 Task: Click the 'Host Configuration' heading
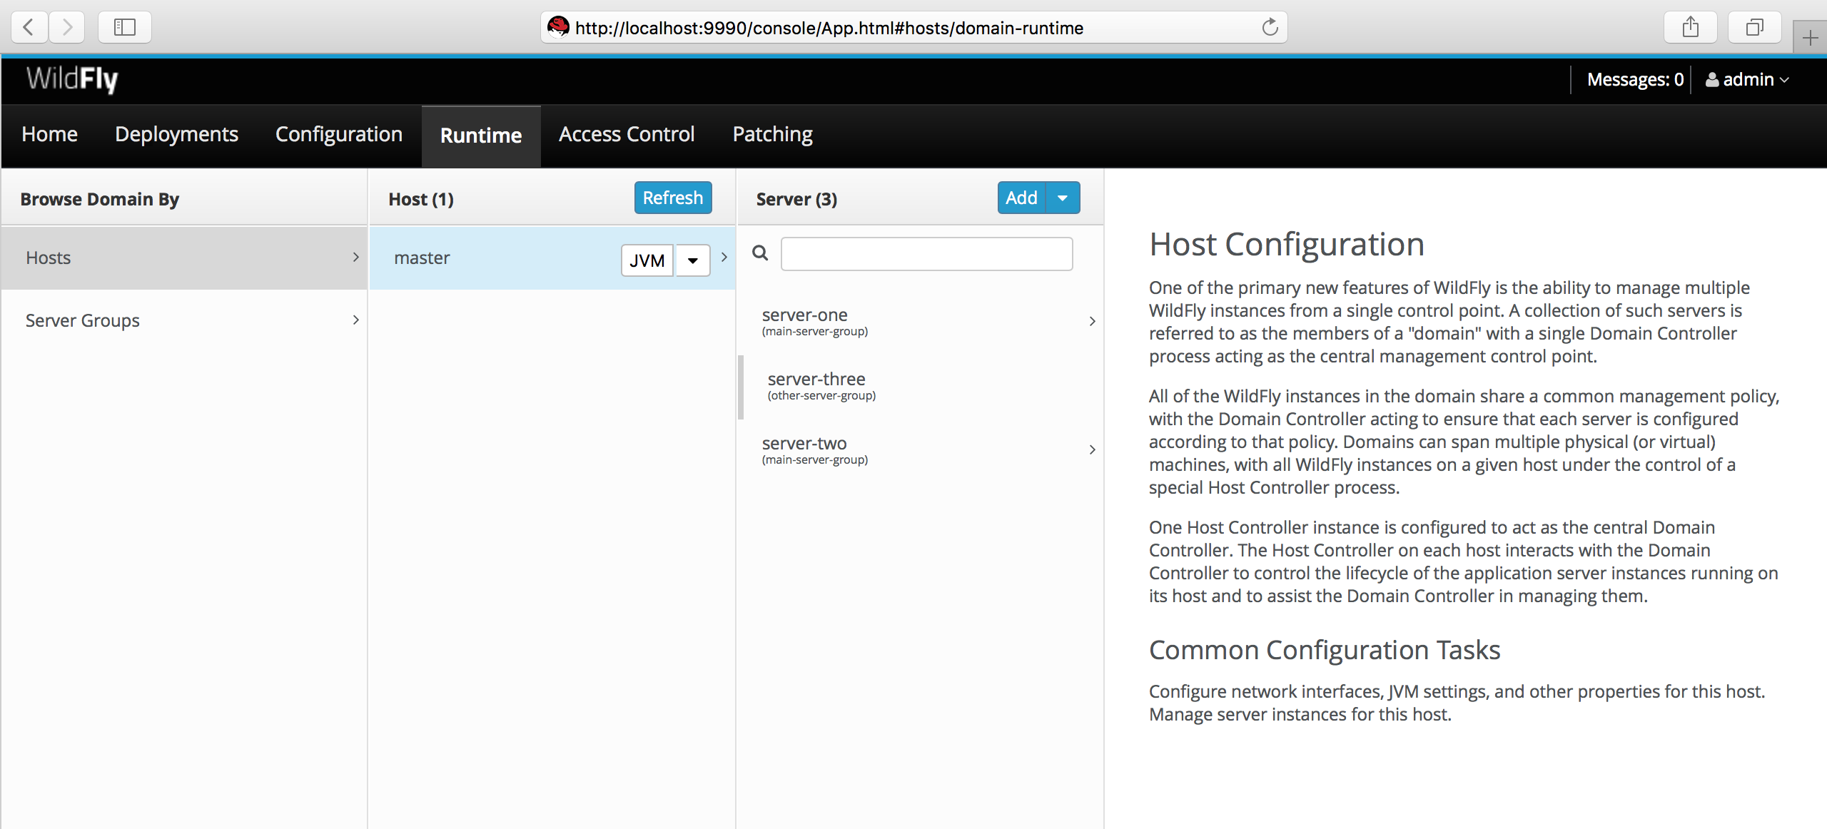(1287, 244)
